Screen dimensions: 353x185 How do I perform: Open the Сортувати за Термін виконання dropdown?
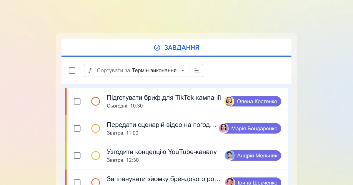137,70
